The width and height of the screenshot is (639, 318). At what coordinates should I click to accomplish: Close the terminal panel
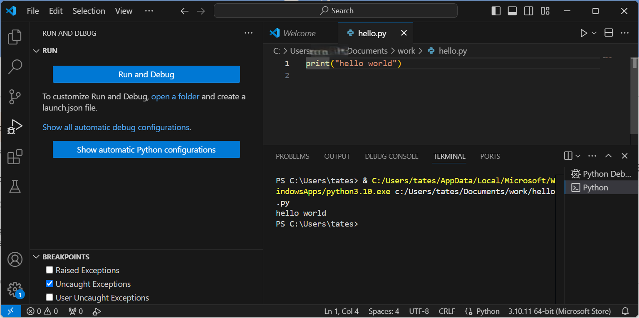point(624,156)
